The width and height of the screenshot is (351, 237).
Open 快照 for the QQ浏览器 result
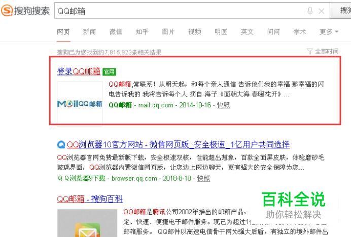coord(203,178)
